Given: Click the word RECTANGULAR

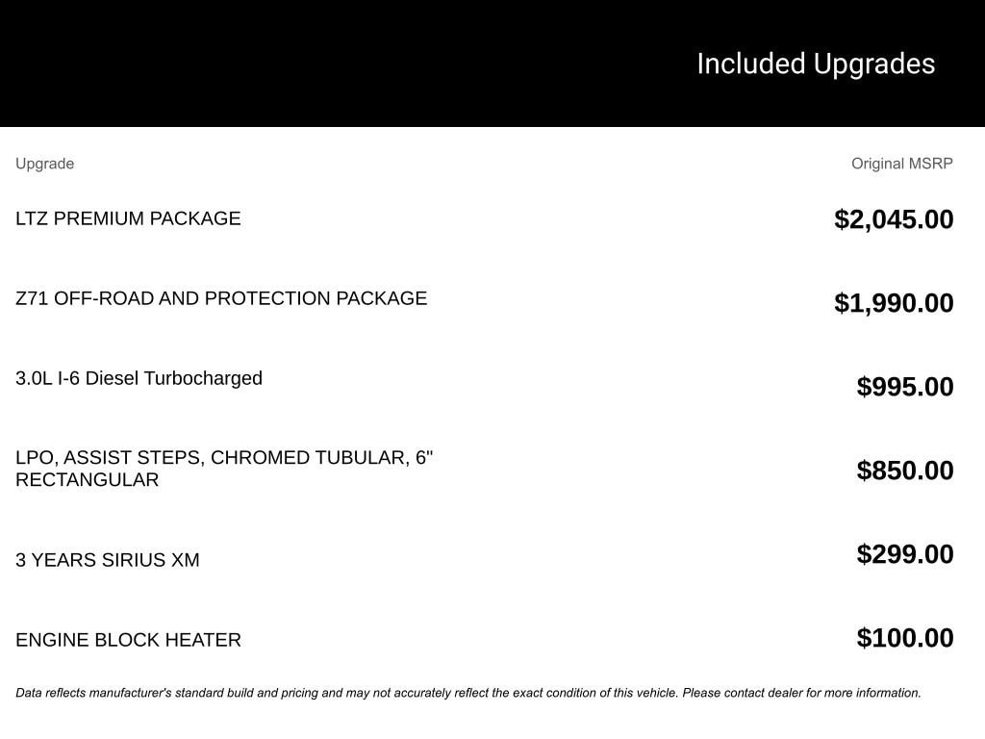Looking at the screenshot, I should (x=87, y=479).
